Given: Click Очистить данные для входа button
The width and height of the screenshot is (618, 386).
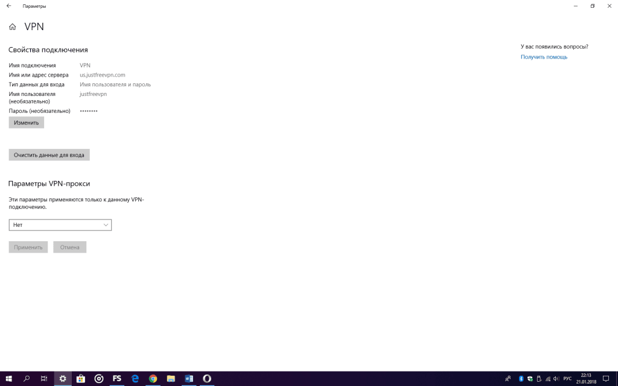Looking at the screenshot, I should 49,155.
